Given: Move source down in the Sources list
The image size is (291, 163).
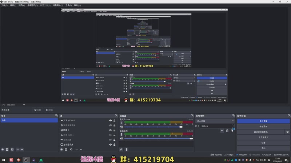Looking at the screenshot, I should [x=81, y=149].
